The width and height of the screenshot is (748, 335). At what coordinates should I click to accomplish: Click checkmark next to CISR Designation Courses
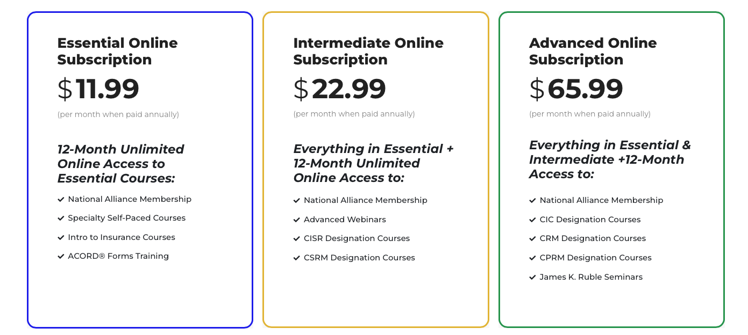pyautogui.click(x=297, y=238)
